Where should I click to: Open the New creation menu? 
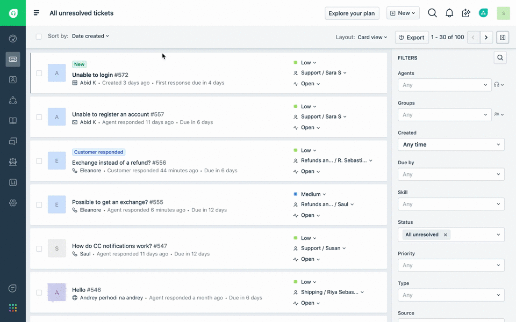(403, 13)
